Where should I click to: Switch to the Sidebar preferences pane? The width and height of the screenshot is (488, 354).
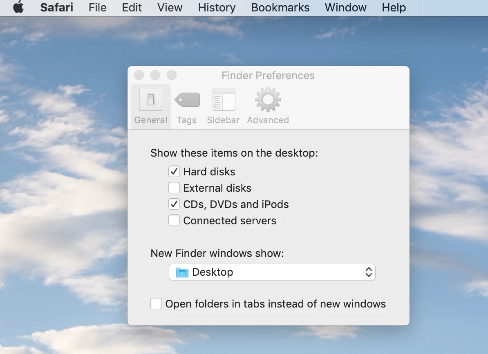(x=223, y=106)
